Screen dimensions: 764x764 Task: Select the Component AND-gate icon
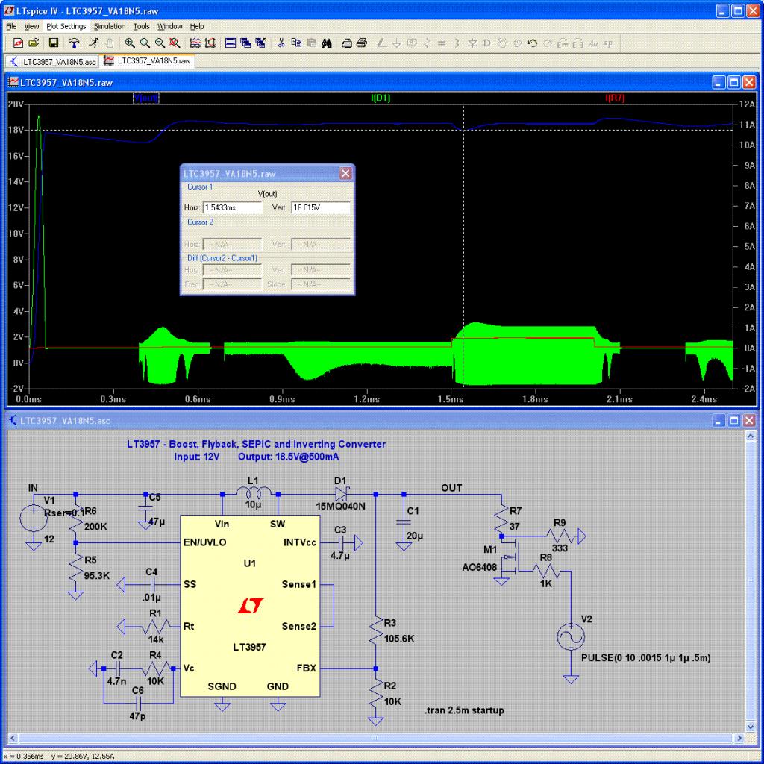[x=487, y=43]
